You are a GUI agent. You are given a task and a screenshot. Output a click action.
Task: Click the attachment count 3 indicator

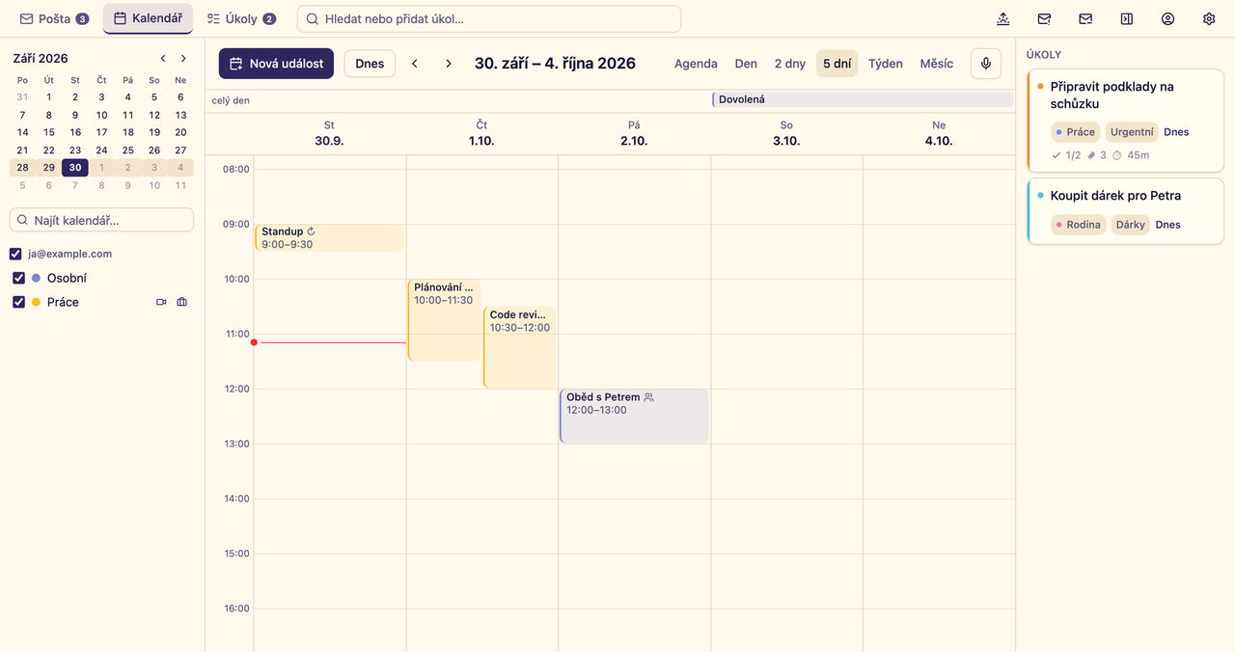click(1097, 155)
